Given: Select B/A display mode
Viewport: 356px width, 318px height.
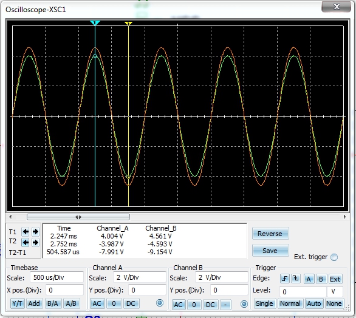Looking at the screenshot, I should point(53,303).
